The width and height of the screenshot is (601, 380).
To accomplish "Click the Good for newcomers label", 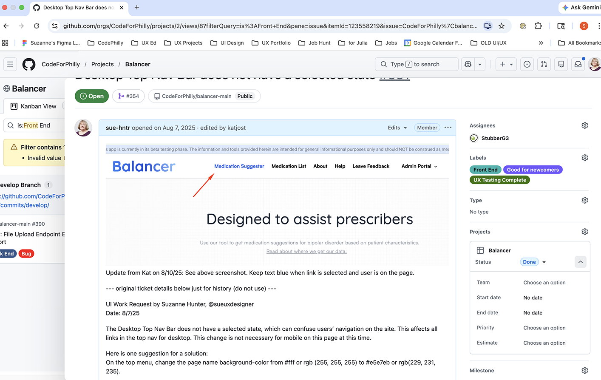I will click(533, 170).
